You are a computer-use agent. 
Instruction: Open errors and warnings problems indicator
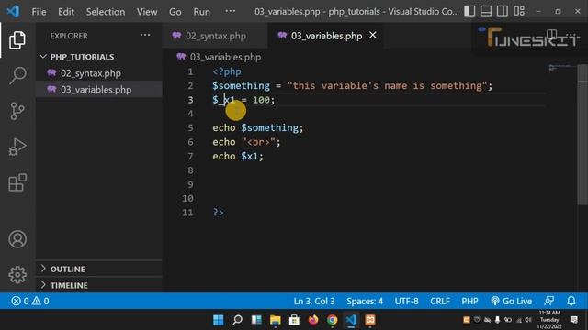click(x=30, y=301)
